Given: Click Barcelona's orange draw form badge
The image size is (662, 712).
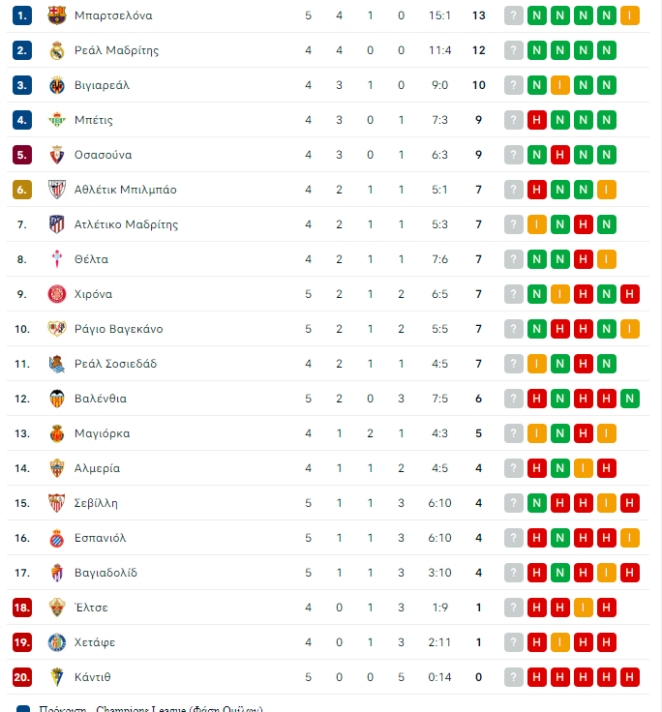Looking at the screenshot, I should pos(630,15).
